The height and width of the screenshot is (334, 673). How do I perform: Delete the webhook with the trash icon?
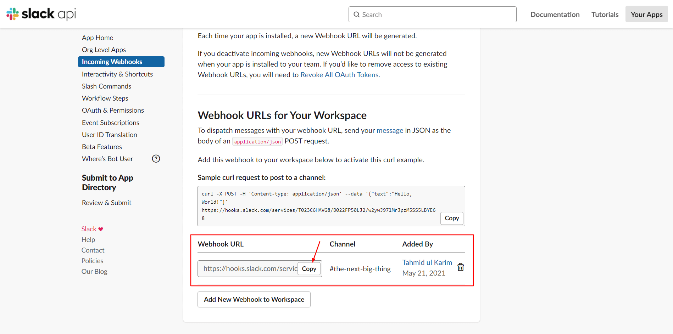[460, 267]
